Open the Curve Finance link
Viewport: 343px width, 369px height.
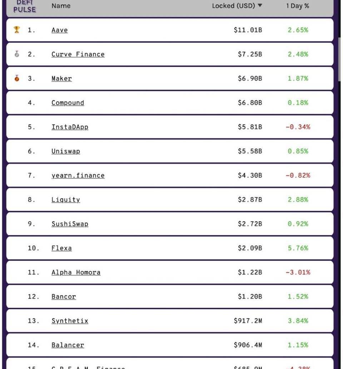click(78, 54)
